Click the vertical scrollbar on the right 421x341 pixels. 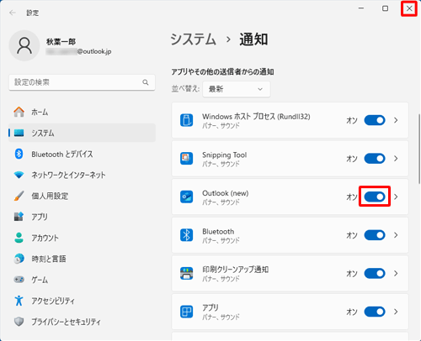pyautogui.click(x=419, y=149)
